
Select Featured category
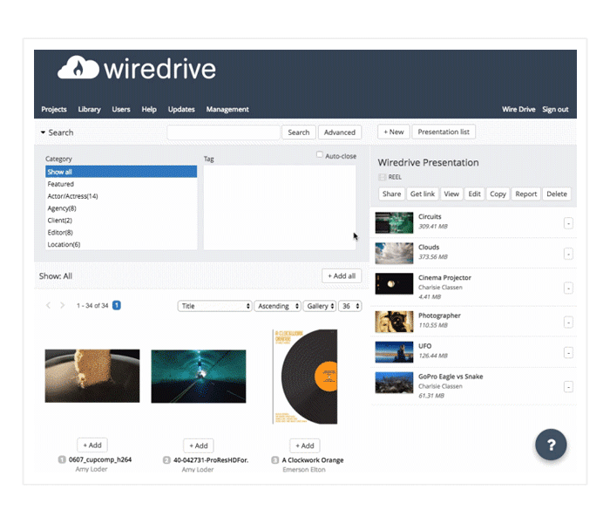click(x=121, y=184)
